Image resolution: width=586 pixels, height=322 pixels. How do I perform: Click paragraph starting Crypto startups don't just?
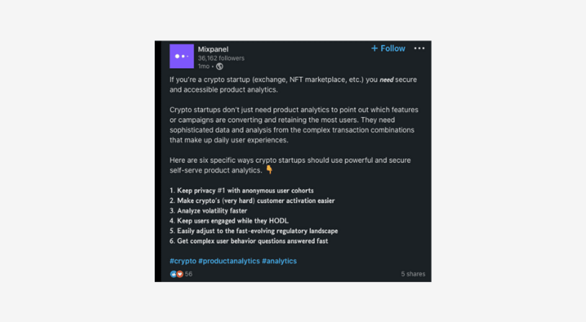pyautogui.click(x=294, y=125)
